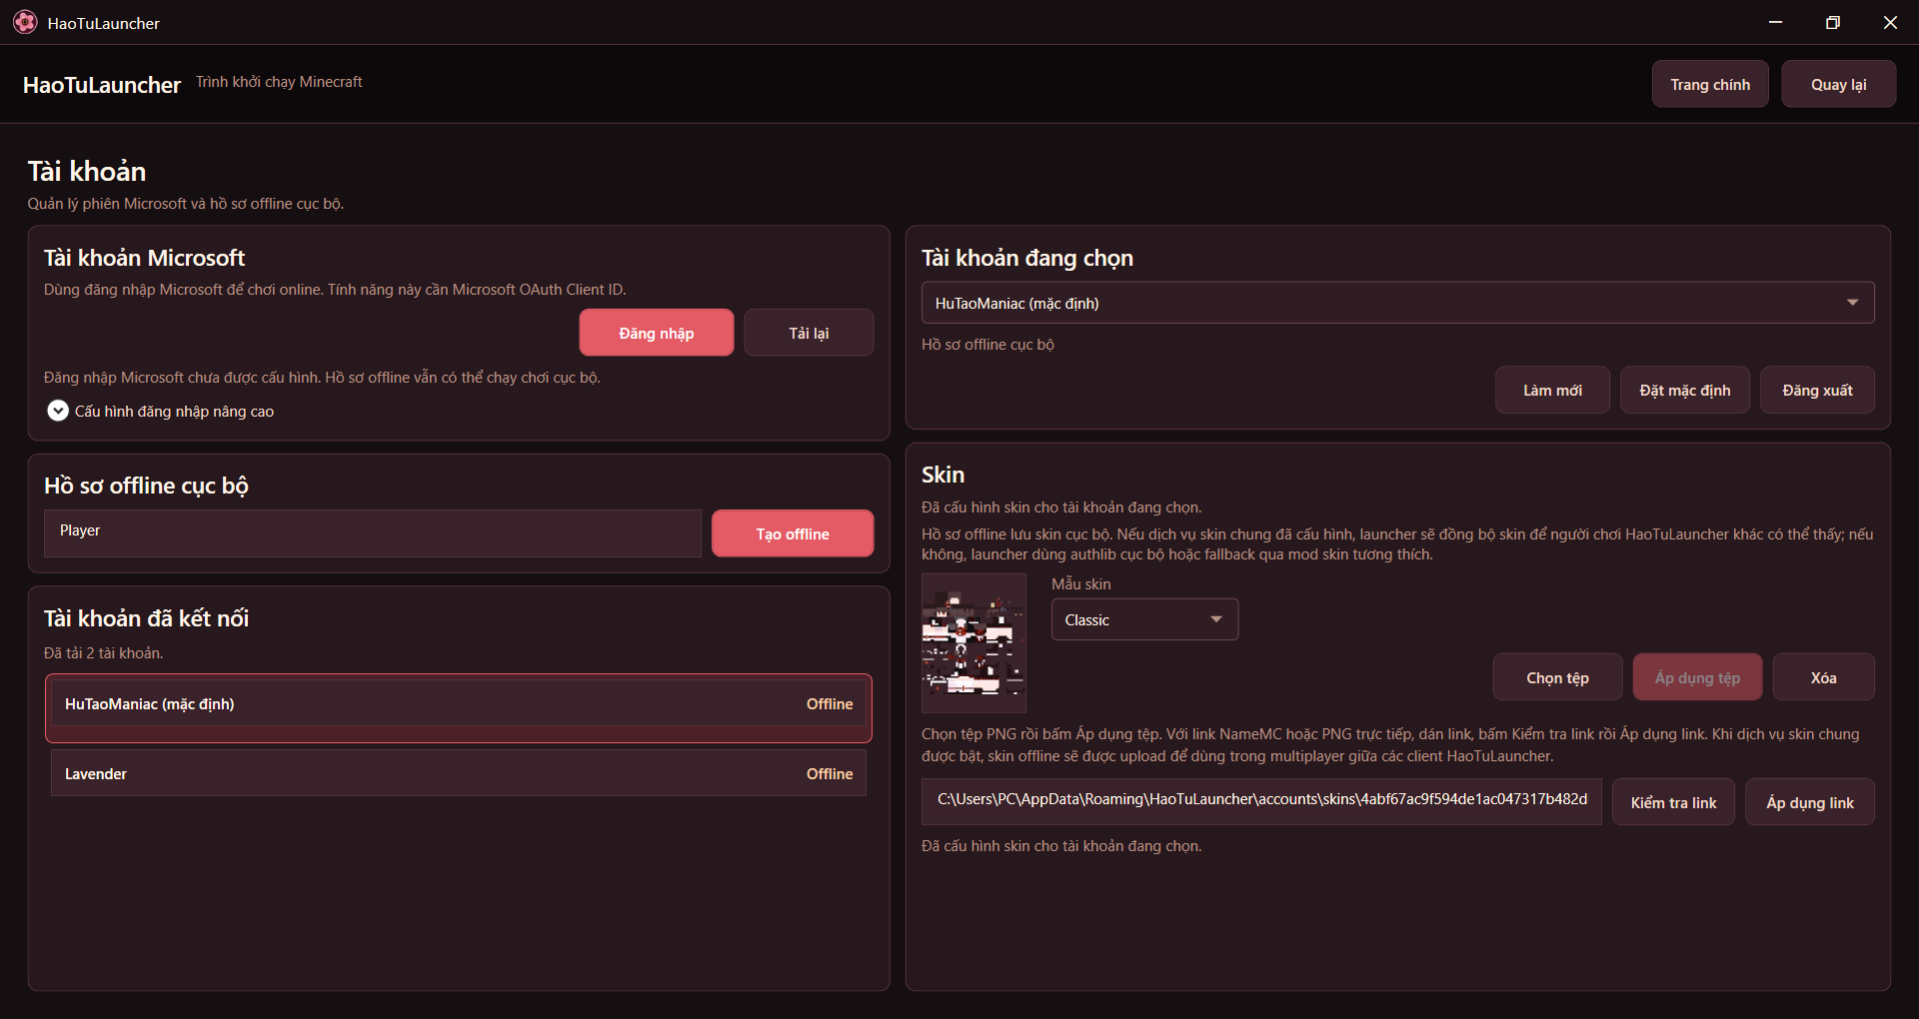
Task: Click Chọn tệp to pick skin file
Action: (x=1557, y=677)
